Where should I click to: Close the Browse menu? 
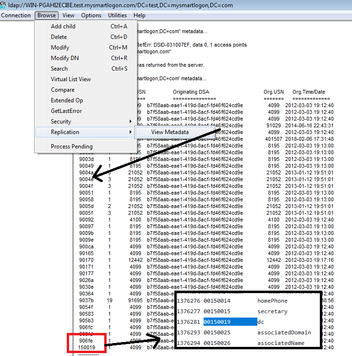pyautogui.click(x=47, y=15)
